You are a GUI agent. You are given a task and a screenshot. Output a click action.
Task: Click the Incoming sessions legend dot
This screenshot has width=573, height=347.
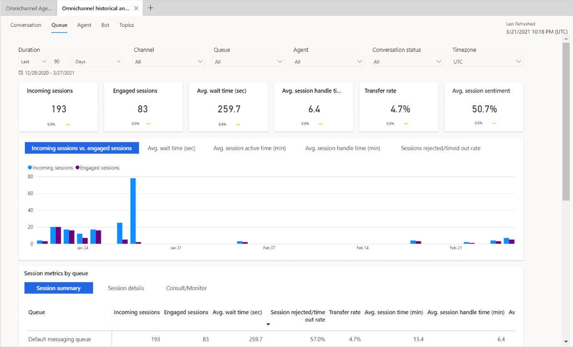tap(30, 168)
